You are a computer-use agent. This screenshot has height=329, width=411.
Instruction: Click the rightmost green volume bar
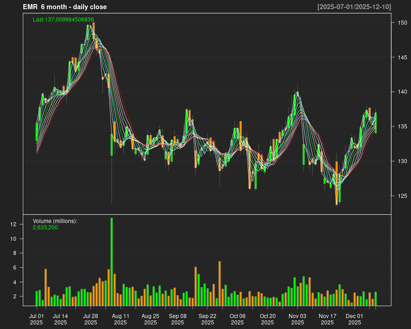[375, 298]
